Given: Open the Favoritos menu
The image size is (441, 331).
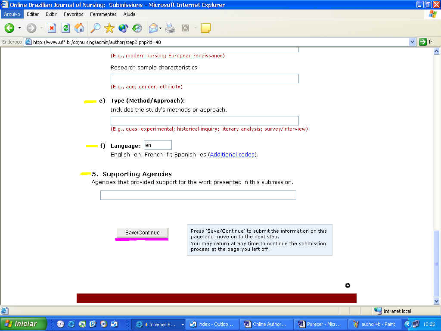Looking at the screenshot, I should [x=73, y=14].
